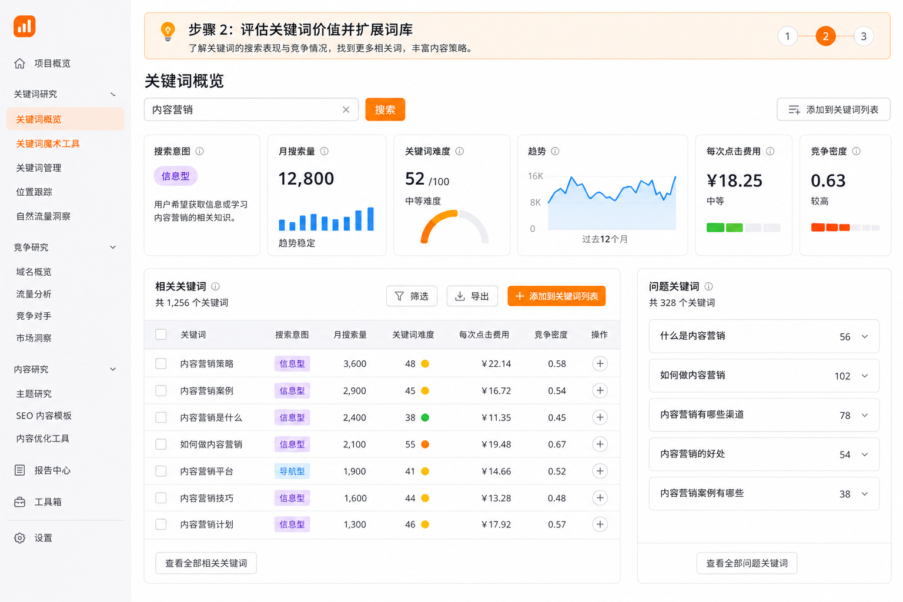Image resolution: width=903 pixels, height=602 pixels.
Task: Click the 信息型 search intent tag
Action: [175, 176]
